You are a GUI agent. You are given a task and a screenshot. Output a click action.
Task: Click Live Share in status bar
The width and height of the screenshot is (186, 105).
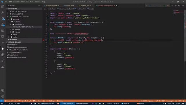point(37,101)
